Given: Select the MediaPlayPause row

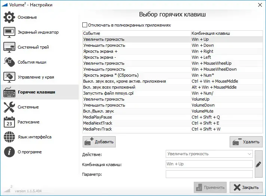Looking at the screenshot, I should coord(173,117).
